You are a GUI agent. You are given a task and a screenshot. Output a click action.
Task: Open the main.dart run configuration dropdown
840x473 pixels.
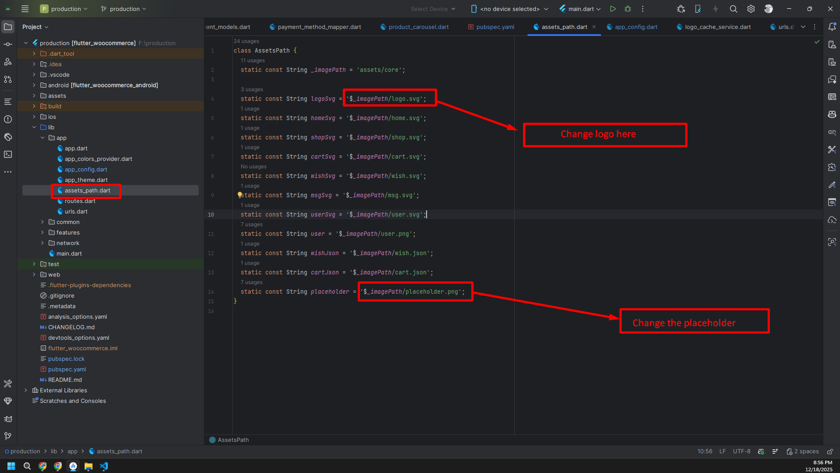tap(581, 9)
